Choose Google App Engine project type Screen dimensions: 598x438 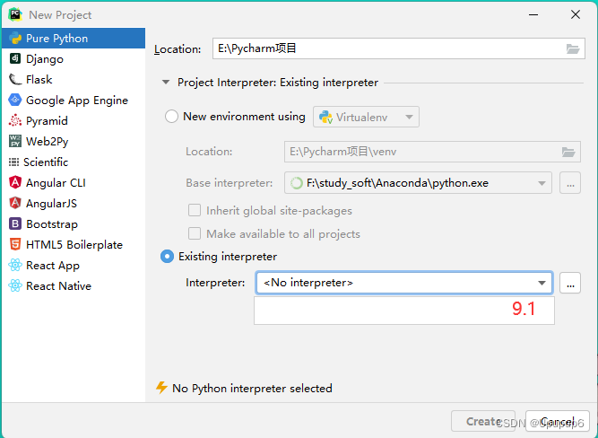point(74,100)
